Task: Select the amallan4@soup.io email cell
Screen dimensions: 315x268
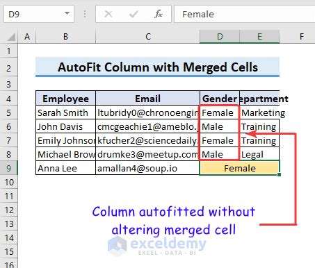Action: [147, 168]
